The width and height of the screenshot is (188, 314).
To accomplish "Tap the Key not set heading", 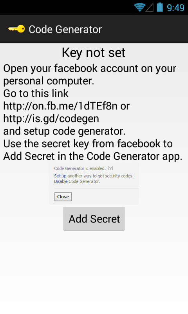I will pos(94,53).
